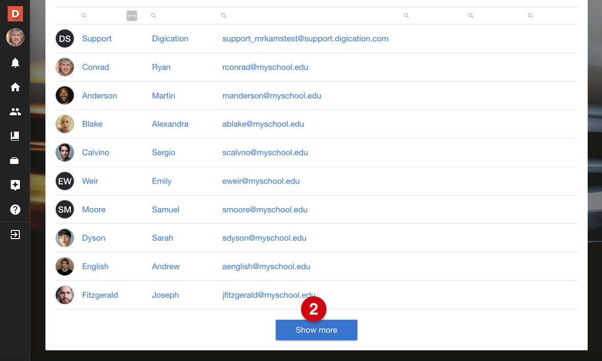The width and height of the screenshot is (602, 361).
Task: Click sdyson@myschool.edu email
Action: click(264, 238)
